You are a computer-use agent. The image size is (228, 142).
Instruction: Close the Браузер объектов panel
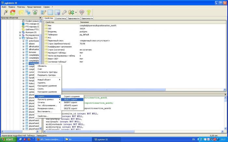click(40, 18)
